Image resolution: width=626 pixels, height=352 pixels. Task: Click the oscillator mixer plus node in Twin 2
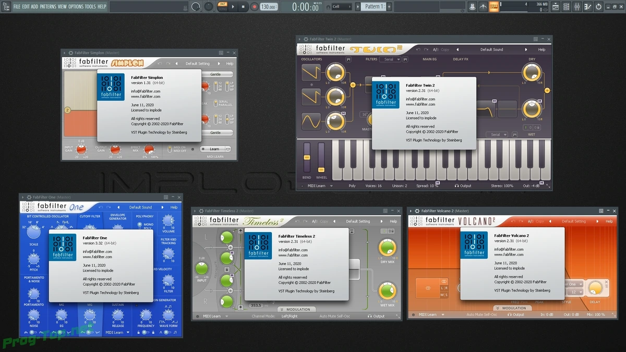(x=352, y=84)
